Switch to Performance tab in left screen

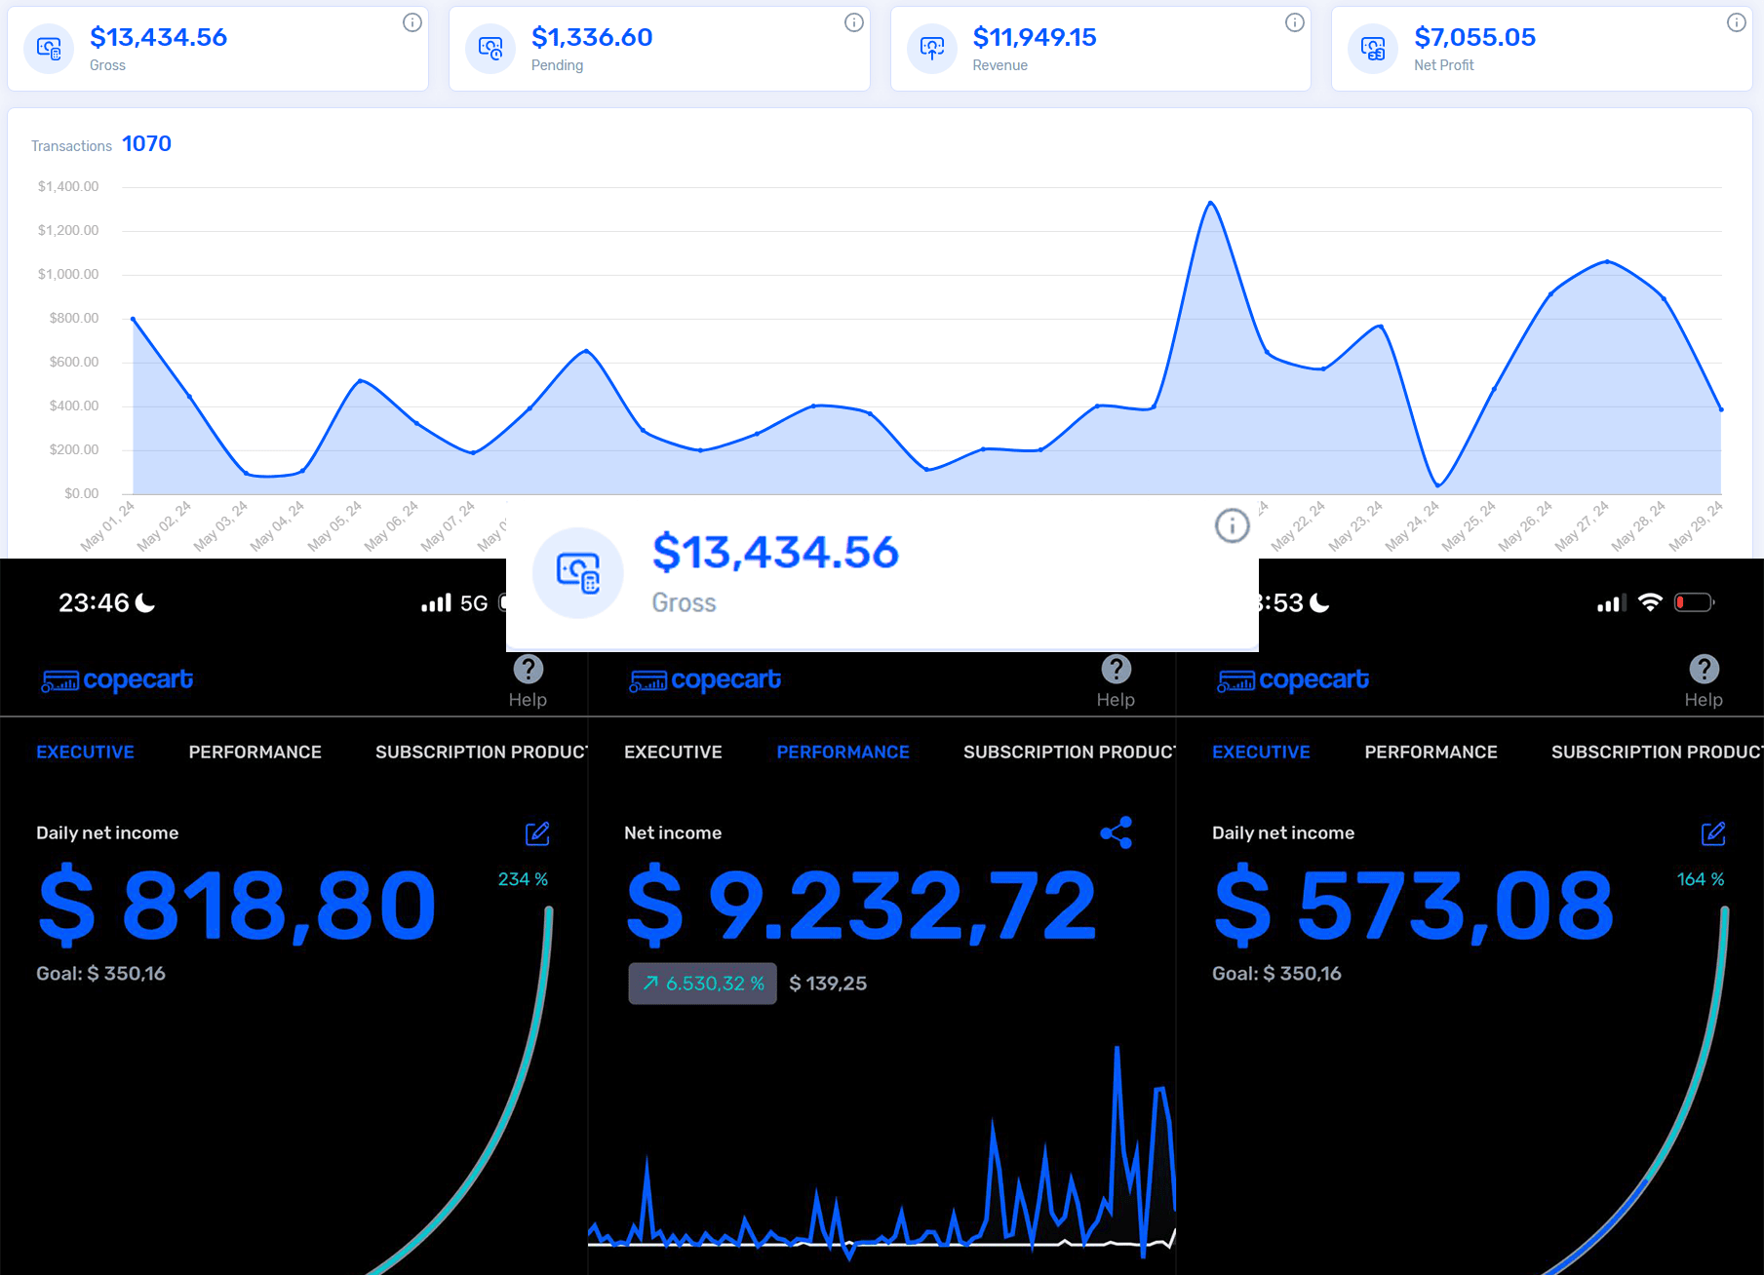[255, 752]
